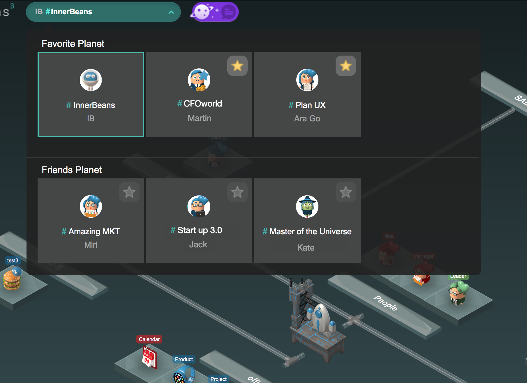Favorite Start up 3.0 with gray star
The image size is (527, 383).
coord(237,192)
